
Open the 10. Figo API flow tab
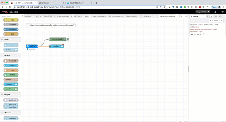point(81,16)
